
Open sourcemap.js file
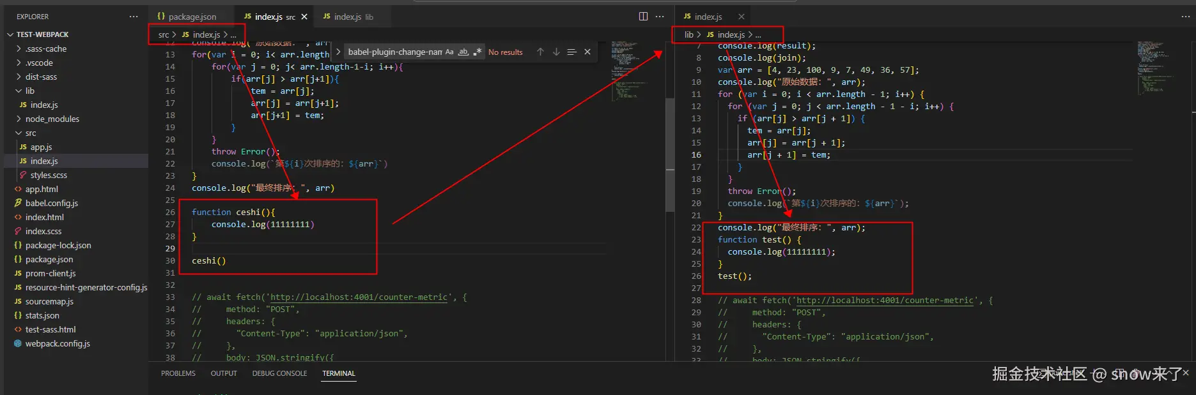(x=49, y=301)
